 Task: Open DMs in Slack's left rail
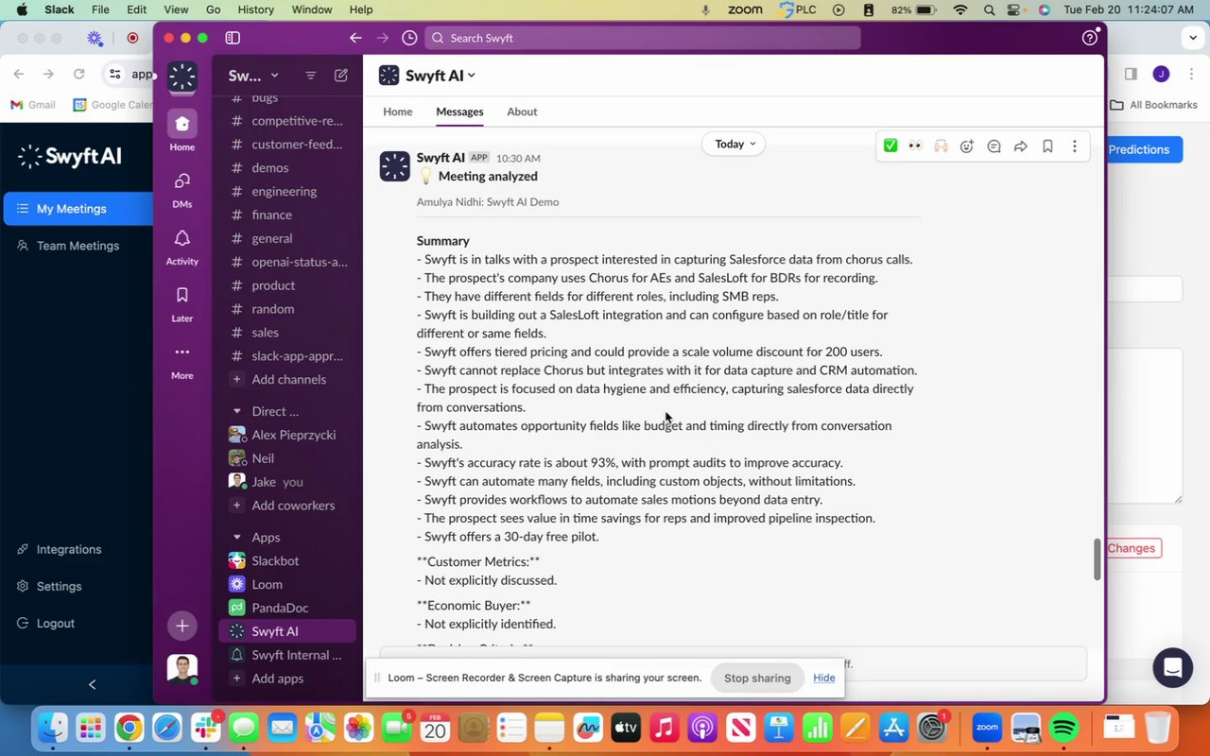coord(182,188)
